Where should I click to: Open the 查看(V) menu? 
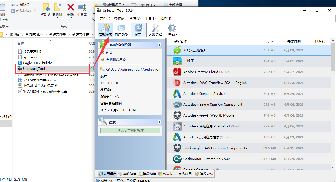(135, 18)
